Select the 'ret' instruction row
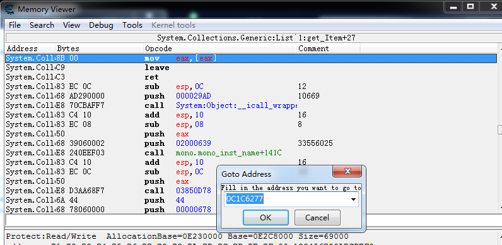Image resolution: width=502 pixels, height=245 pixels. click(x=252, y=77)
